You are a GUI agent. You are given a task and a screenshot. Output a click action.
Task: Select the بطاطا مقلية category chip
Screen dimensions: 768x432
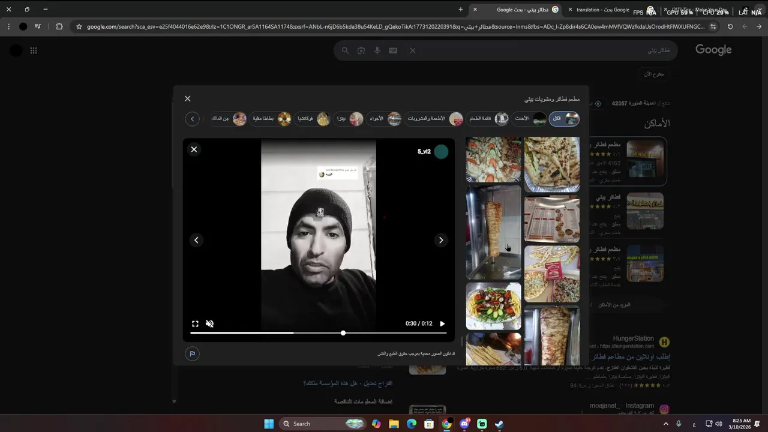click(x=271, y=119)
